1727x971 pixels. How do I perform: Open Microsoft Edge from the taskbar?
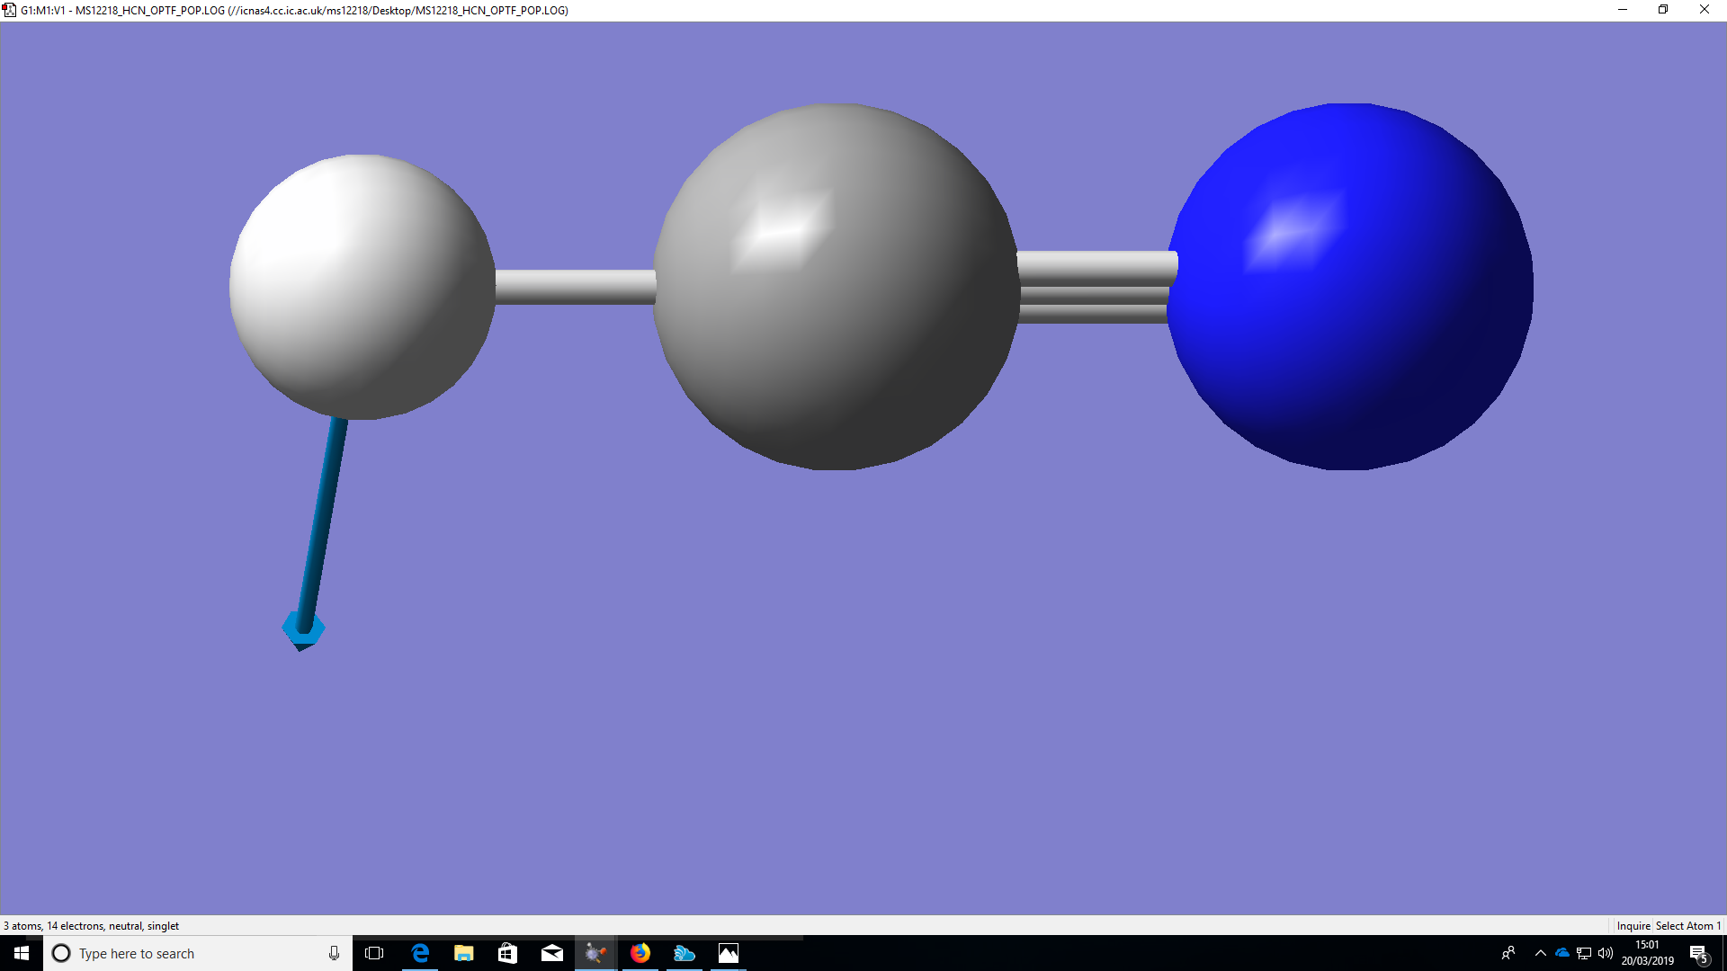[x=420, y=953]
